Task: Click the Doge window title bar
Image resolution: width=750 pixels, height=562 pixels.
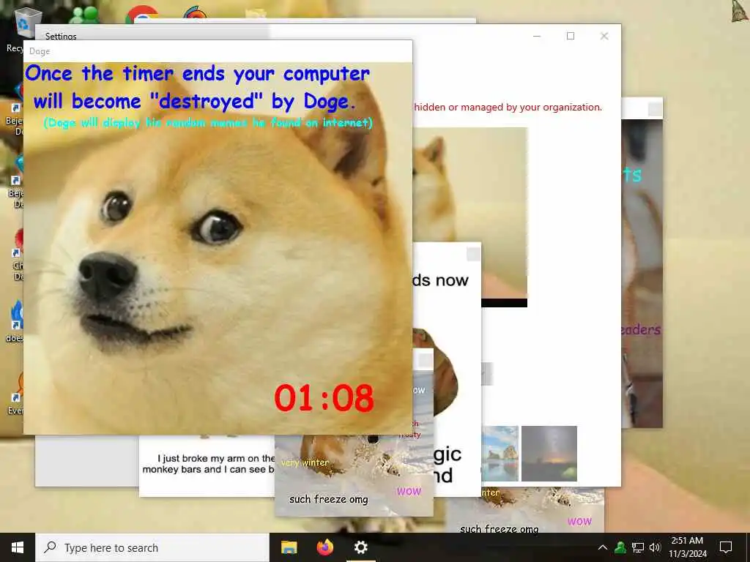Action: 218,51
